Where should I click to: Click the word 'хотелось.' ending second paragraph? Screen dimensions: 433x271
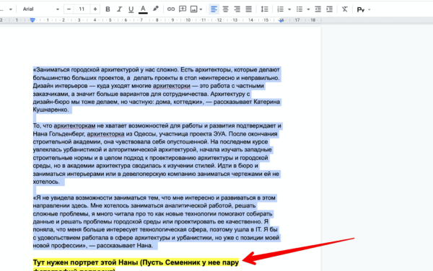coord(46,182)
